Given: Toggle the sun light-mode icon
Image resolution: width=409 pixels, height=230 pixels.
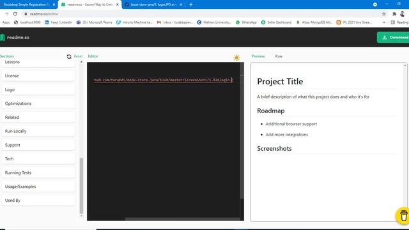Looking at the screenshot, I should click(236, 57).
